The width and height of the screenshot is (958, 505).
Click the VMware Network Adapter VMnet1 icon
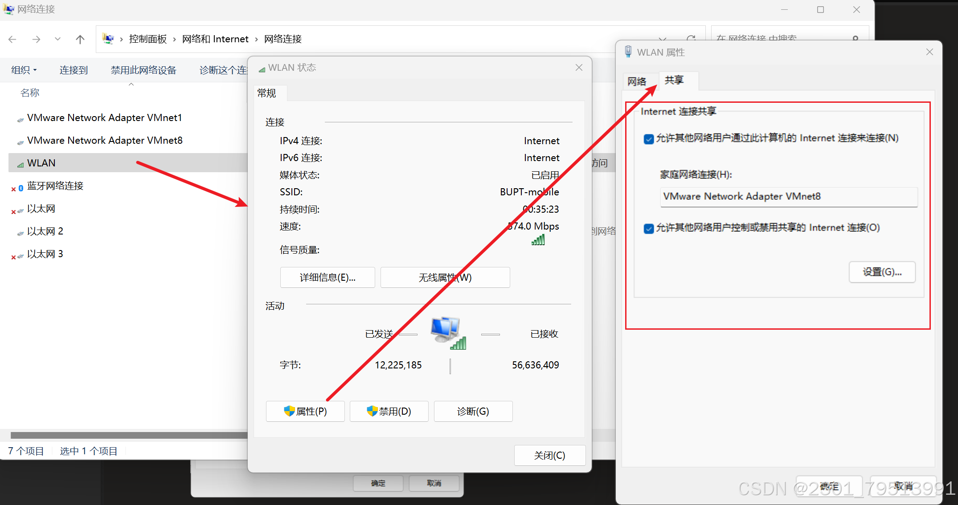point(20,117)
